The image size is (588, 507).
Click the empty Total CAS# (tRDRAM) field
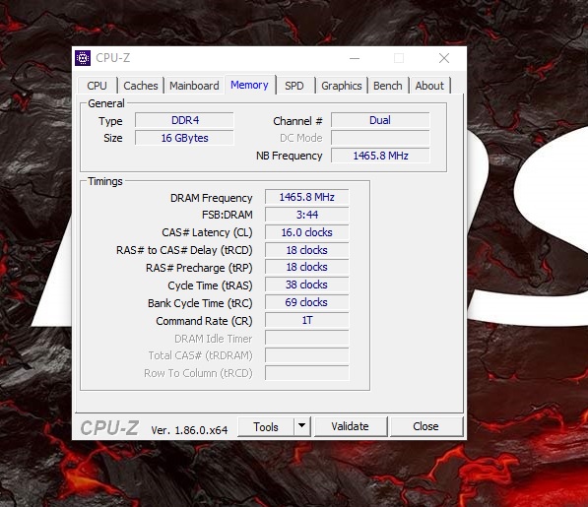(306, 355)
